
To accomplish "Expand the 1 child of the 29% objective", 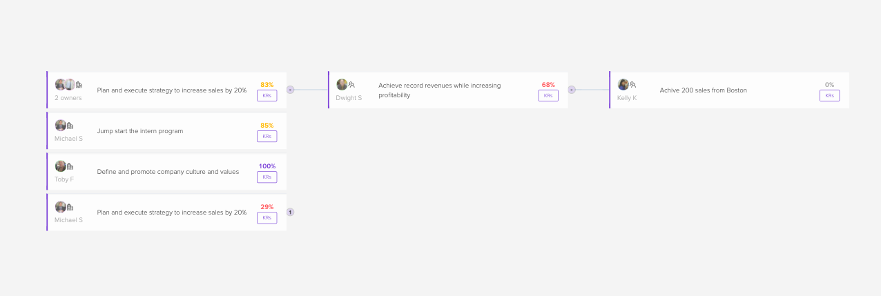I will tap(290, 212).
